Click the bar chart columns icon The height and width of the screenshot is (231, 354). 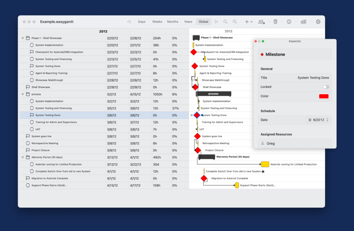click(304, 22)
